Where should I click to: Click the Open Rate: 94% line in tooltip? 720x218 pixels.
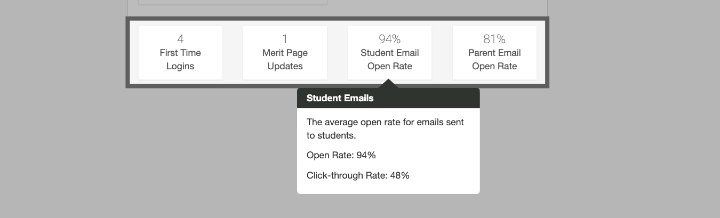(x=341, y=155)
